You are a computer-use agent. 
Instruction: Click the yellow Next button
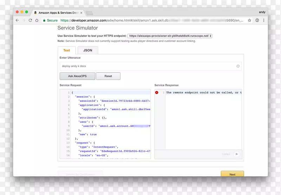232,174
